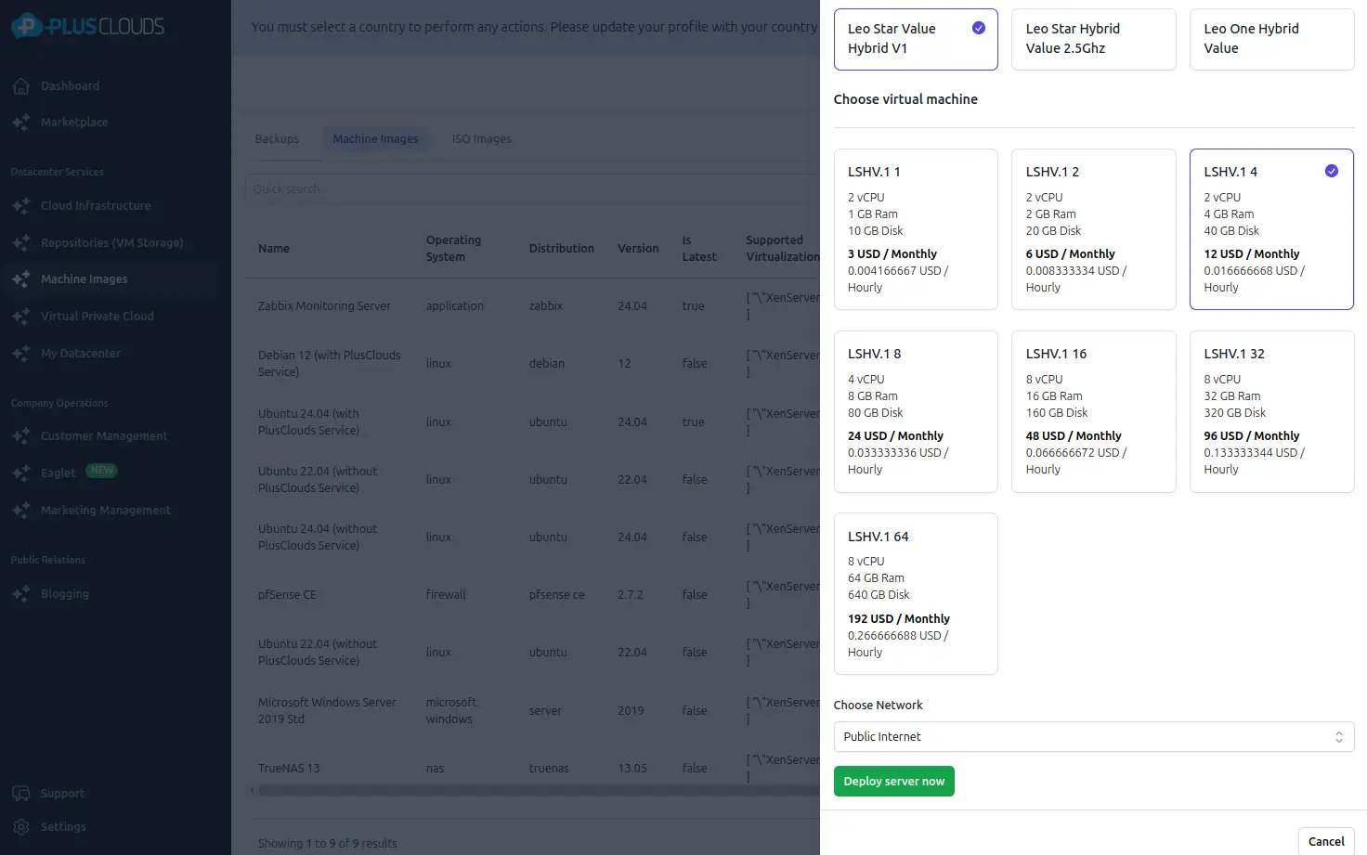
Task: Click the Quick search input field
Action: [x=529, y=189]
